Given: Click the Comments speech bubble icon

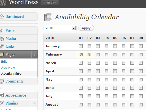Looking at the screenshot, I should point(2,81).
